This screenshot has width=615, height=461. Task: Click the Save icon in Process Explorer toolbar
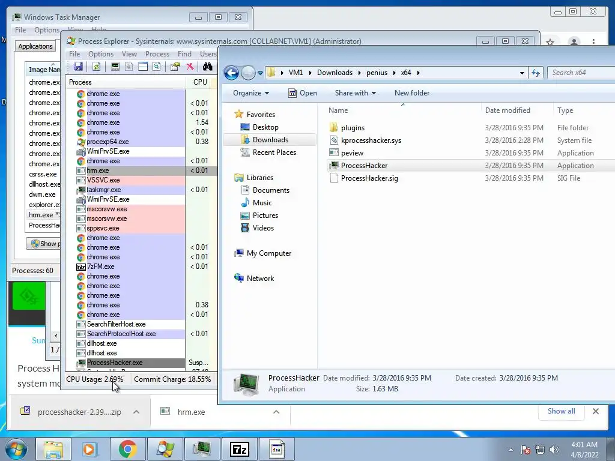(x=78, y=66)
